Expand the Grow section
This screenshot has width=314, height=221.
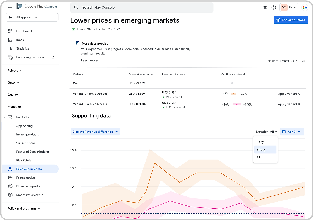click(x=13, y=83)
